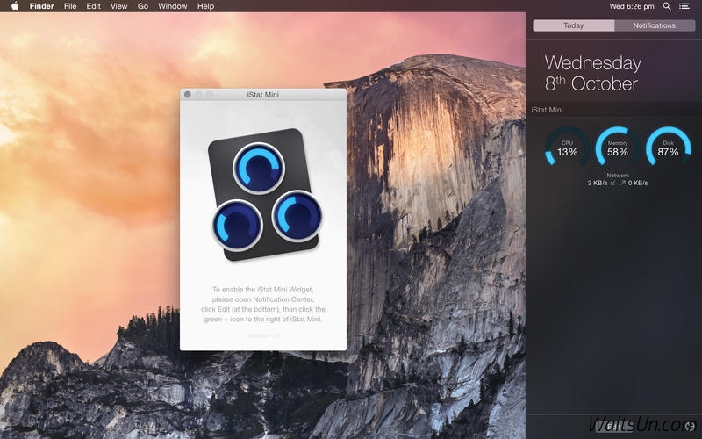
Task: Switch to the Today tab
Action: point(574,25)
